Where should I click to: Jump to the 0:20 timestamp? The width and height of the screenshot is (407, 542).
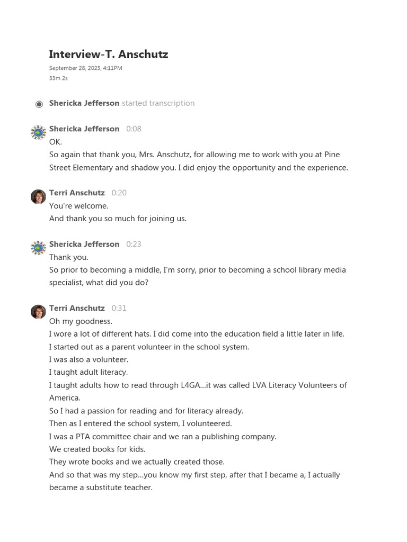[119, 193]
